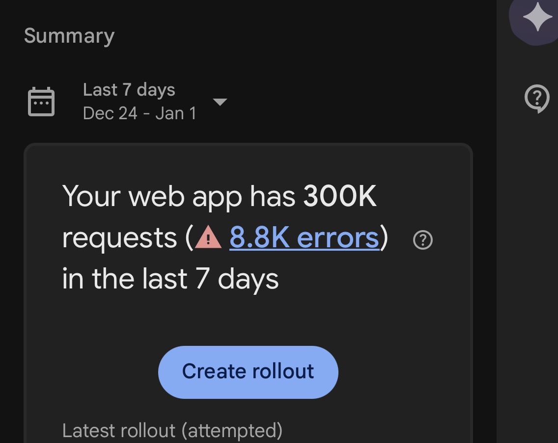This screenshot has width=558, height=443.
Task: Click the "Your web app has" text
Action: pos(179,197)
